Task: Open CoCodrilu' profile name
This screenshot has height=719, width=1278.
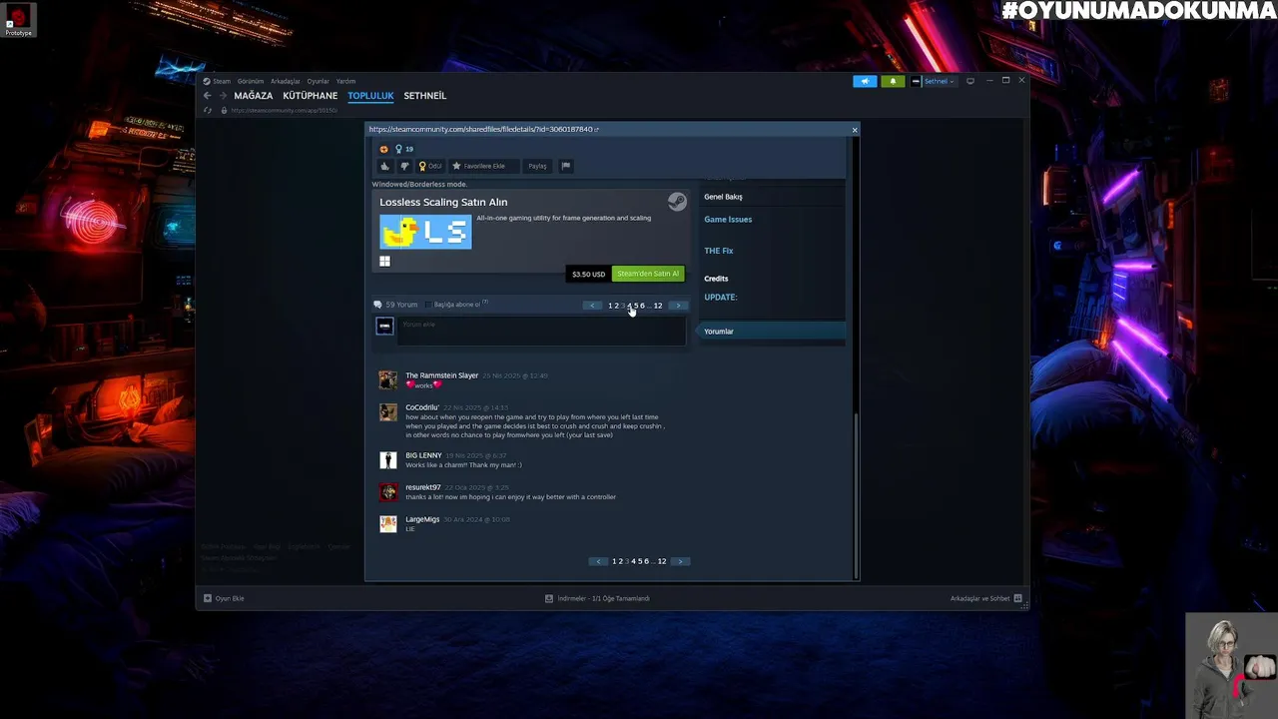Action: coord(422,407)
